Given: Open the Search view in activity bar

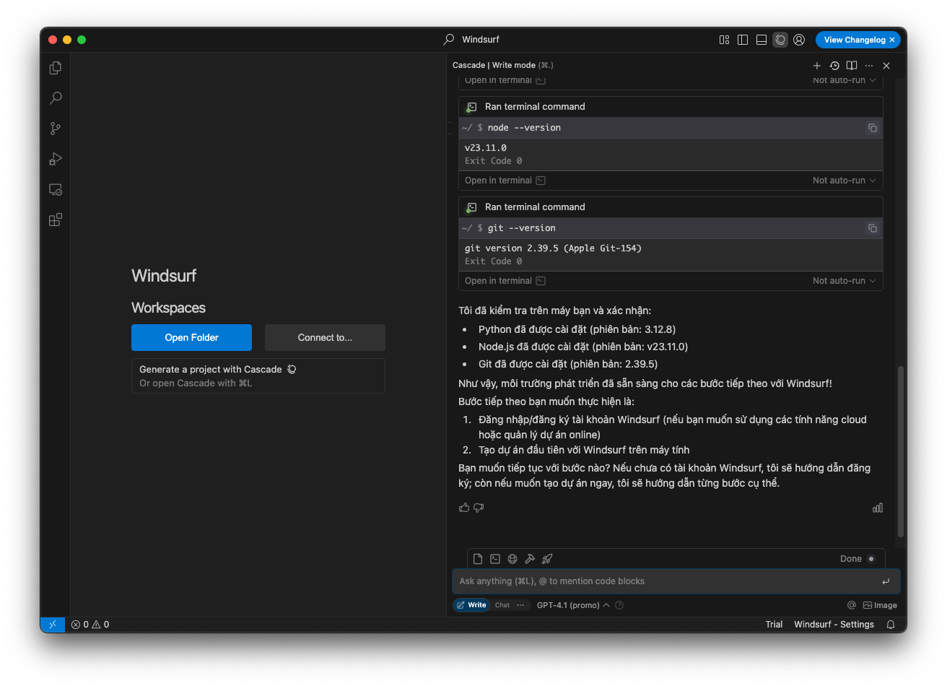Looking at the screenshot, I should click(56, 98).
